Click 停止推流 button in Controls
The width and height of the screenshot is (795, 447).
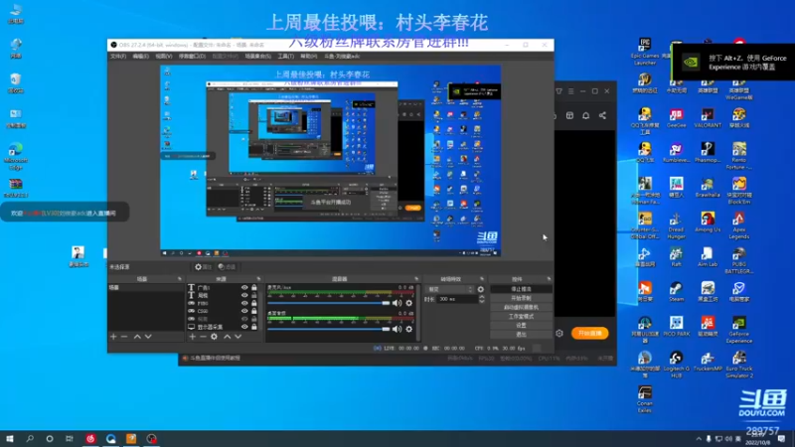point(521,289)
